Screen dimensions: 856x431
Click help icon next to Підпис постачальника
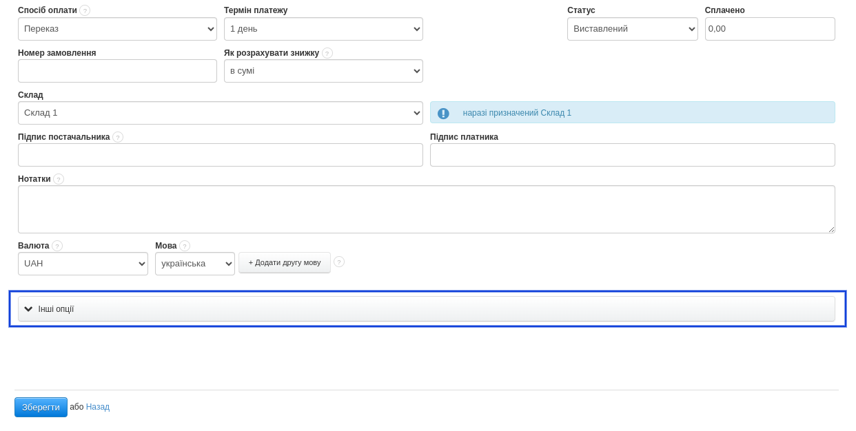tap(118, 137)
